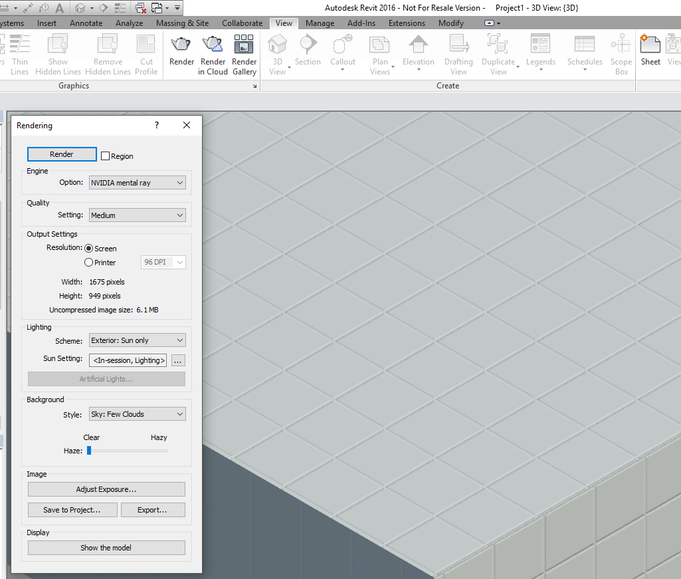Expand the Schedules dropdown arrow
Image resolution: width=681 pixels, height=579 pixels.
coord(585,70)
